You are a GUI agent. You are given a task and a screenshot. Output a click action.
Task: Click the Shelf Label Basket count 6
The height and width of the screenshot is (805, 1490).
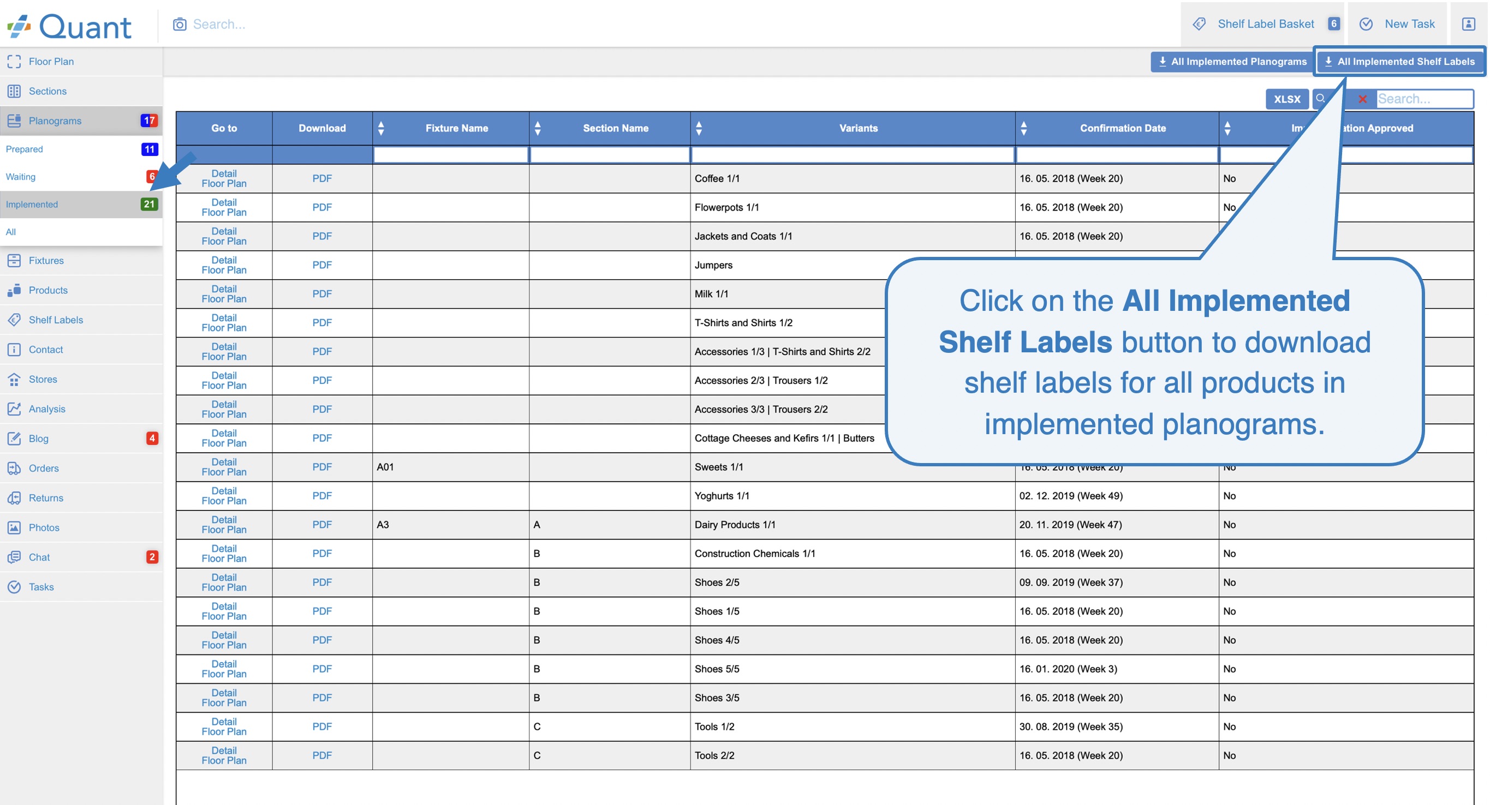pos(1333,23)
